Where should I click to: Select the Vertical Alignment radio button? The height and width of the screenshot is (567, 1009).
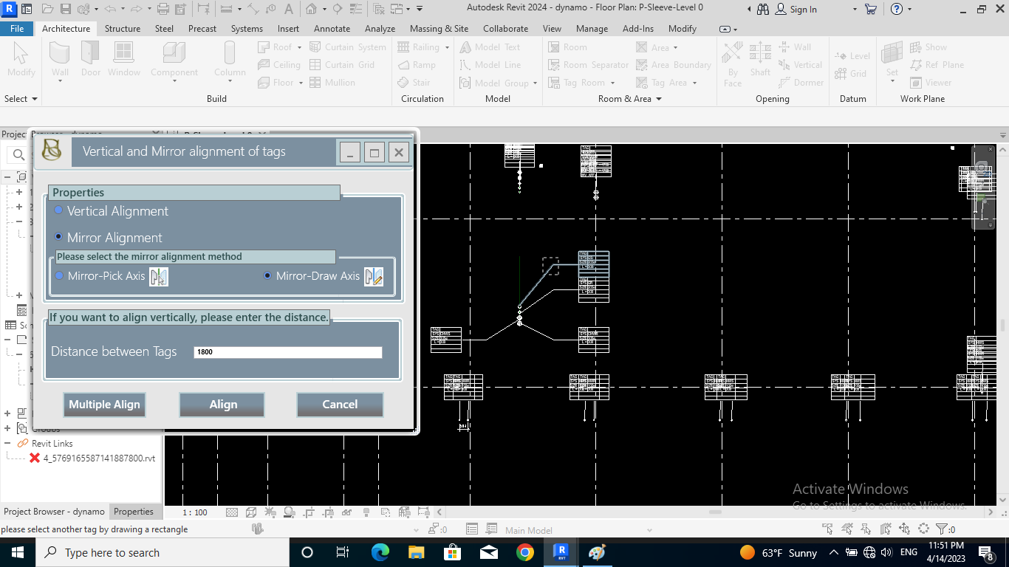tap(59, 210)
